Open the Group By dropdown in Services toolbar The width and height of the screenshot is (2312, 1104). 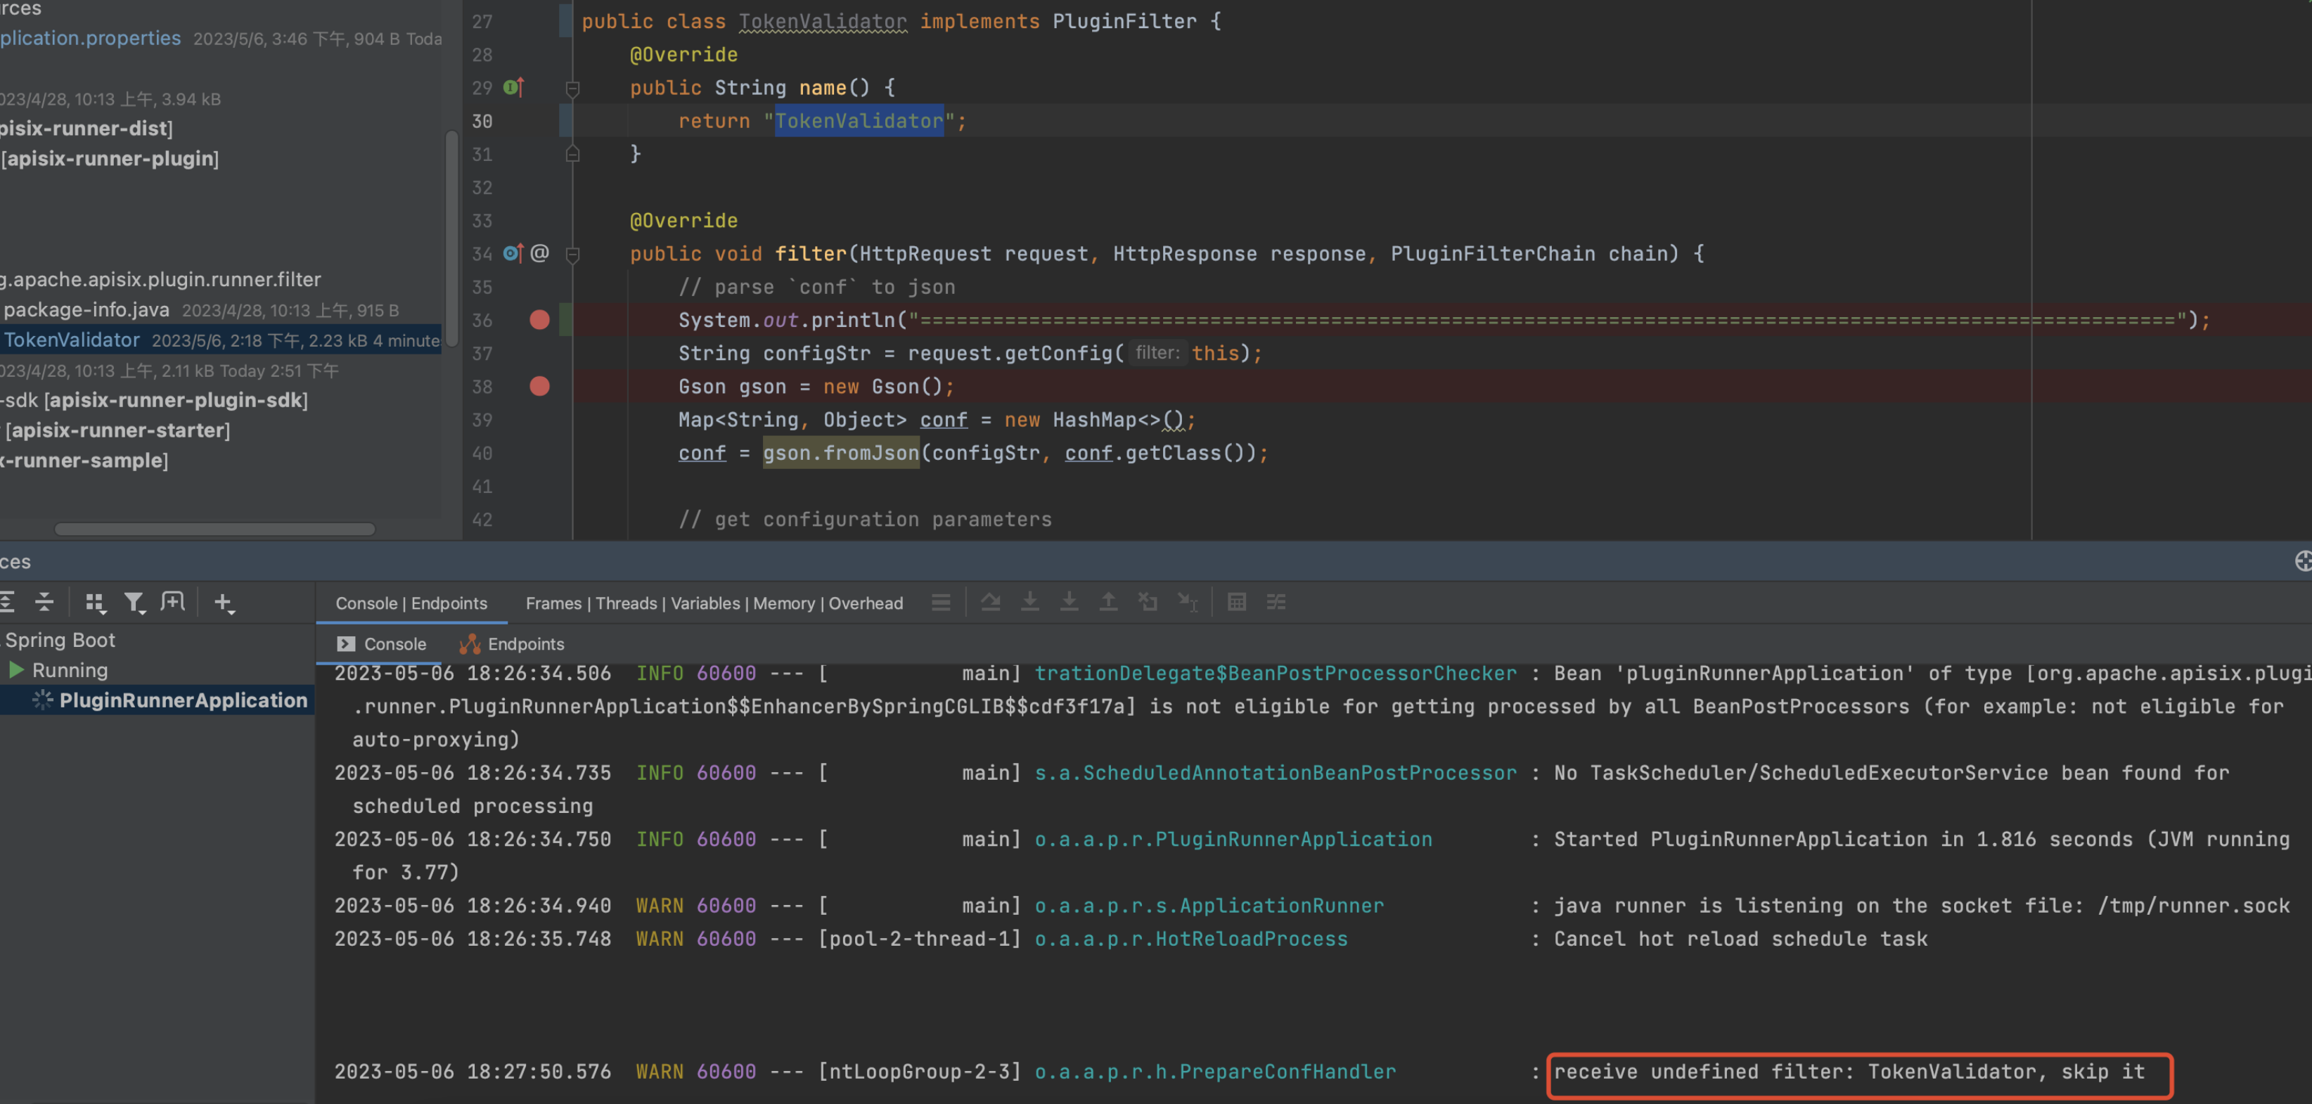[94, 602]
